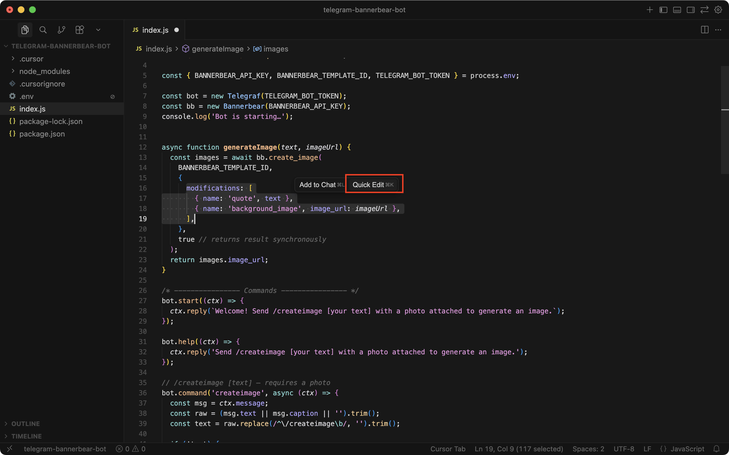Click the customize layout arrows icon
This screenshot has width=729, height=455.
[x=704, y=10]
